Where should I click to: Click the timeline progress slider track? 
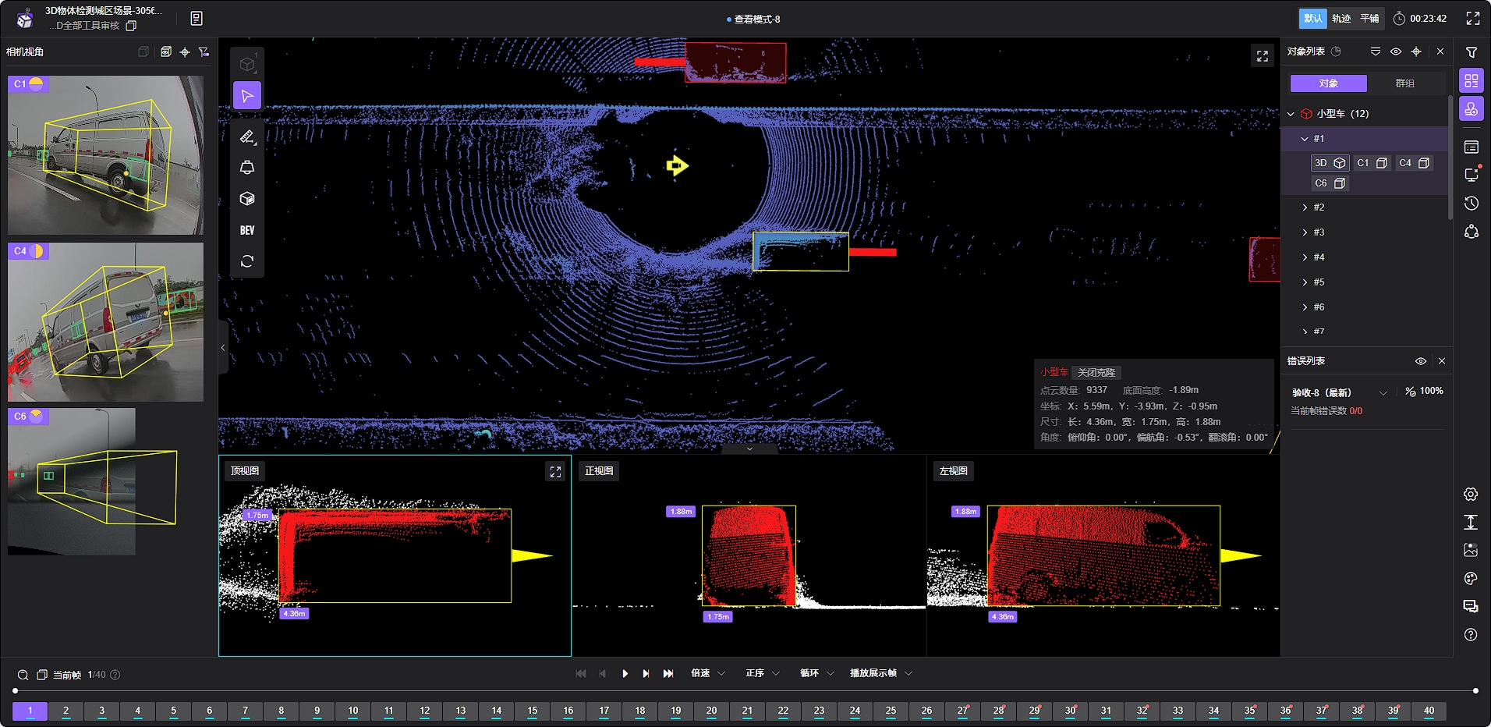(x=745, y=691)
